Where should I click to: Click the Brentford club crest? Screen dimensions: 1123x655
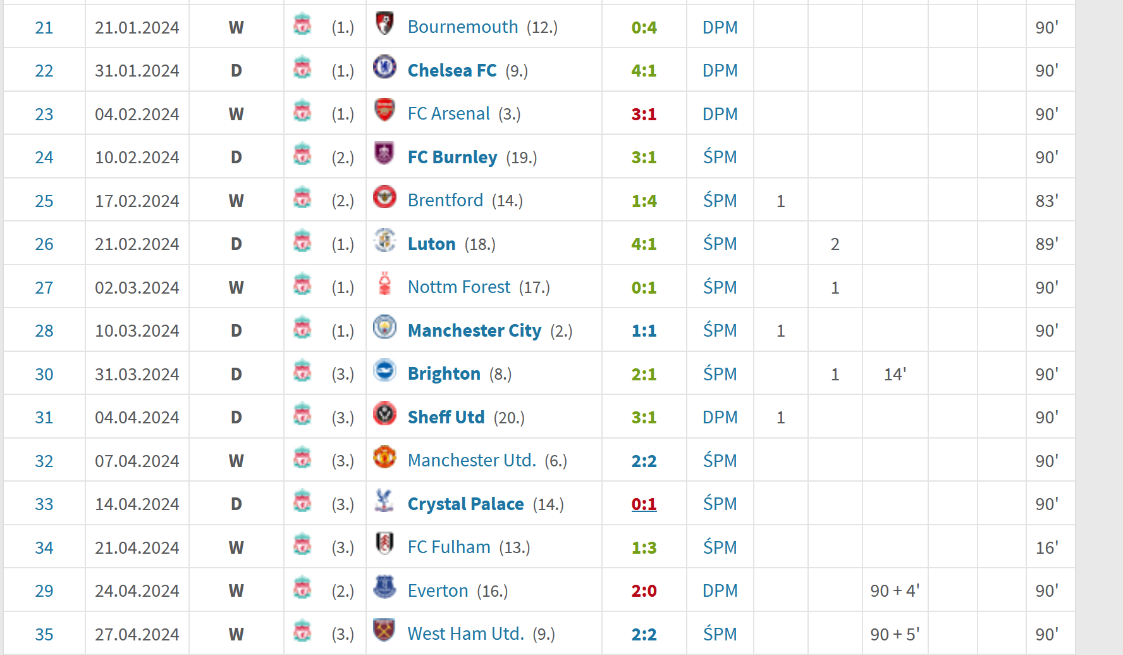[x=384, y=197]
